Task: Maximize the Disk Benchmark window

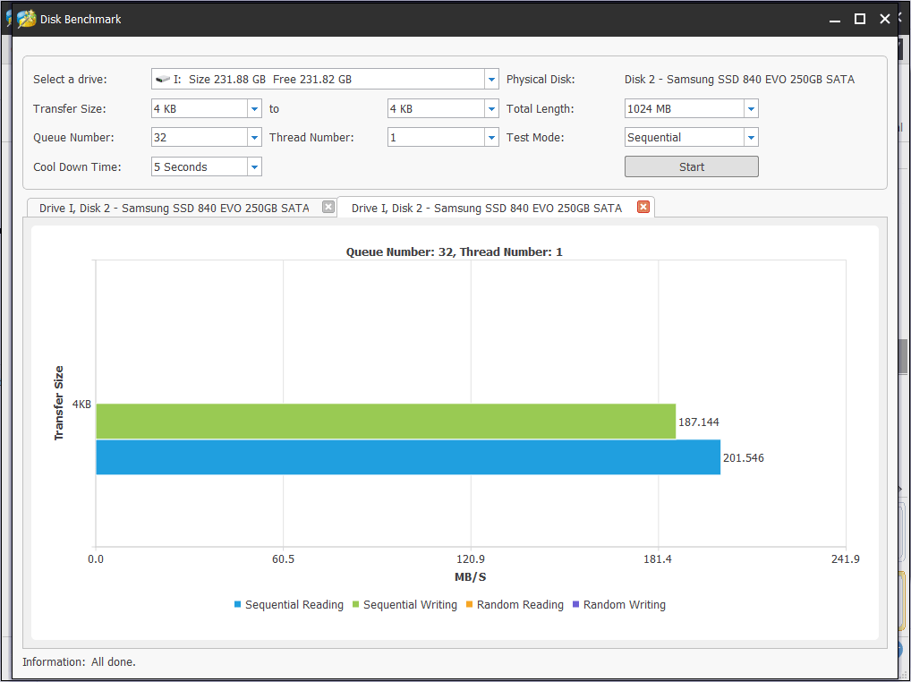Action: click(859, 19)
